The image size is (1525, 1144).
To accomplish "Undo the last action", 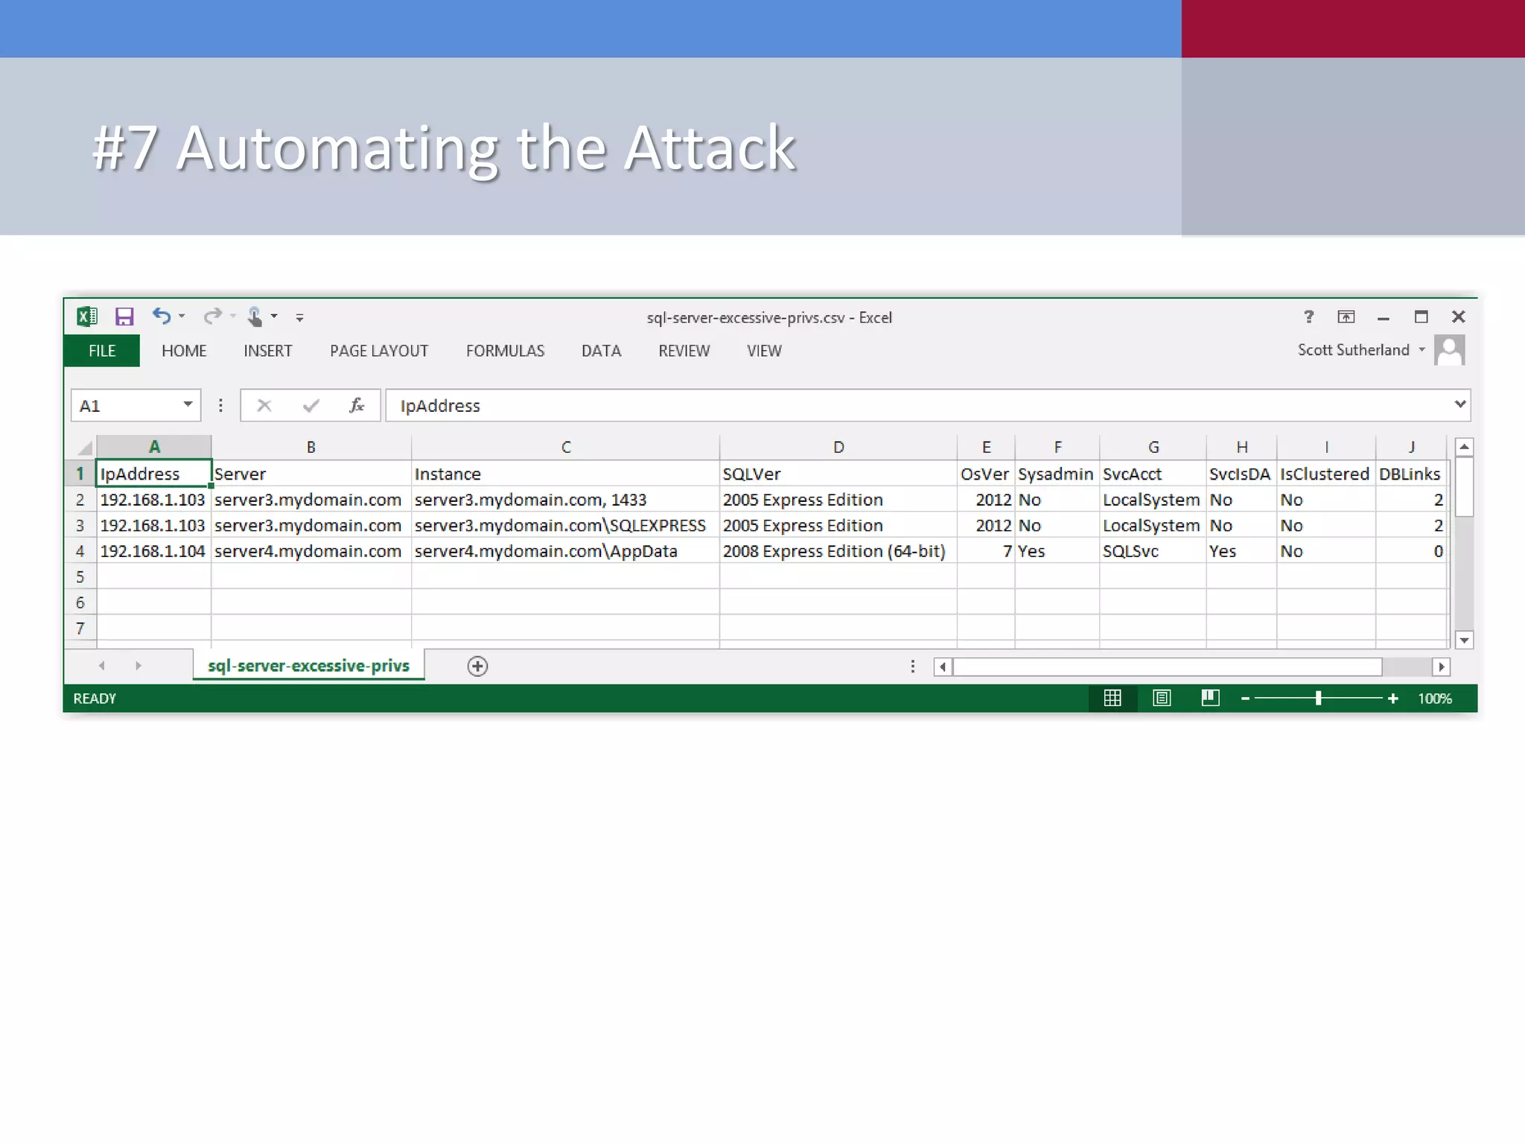I will (x=162, y=316).
